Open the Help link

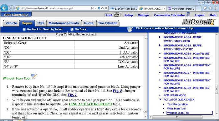[213, 15]
